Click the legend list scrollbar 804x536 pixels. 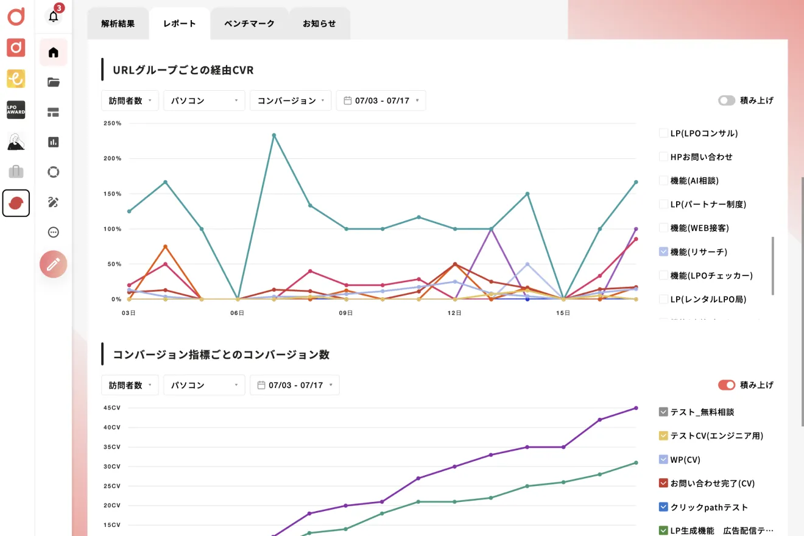pos(773,266)
